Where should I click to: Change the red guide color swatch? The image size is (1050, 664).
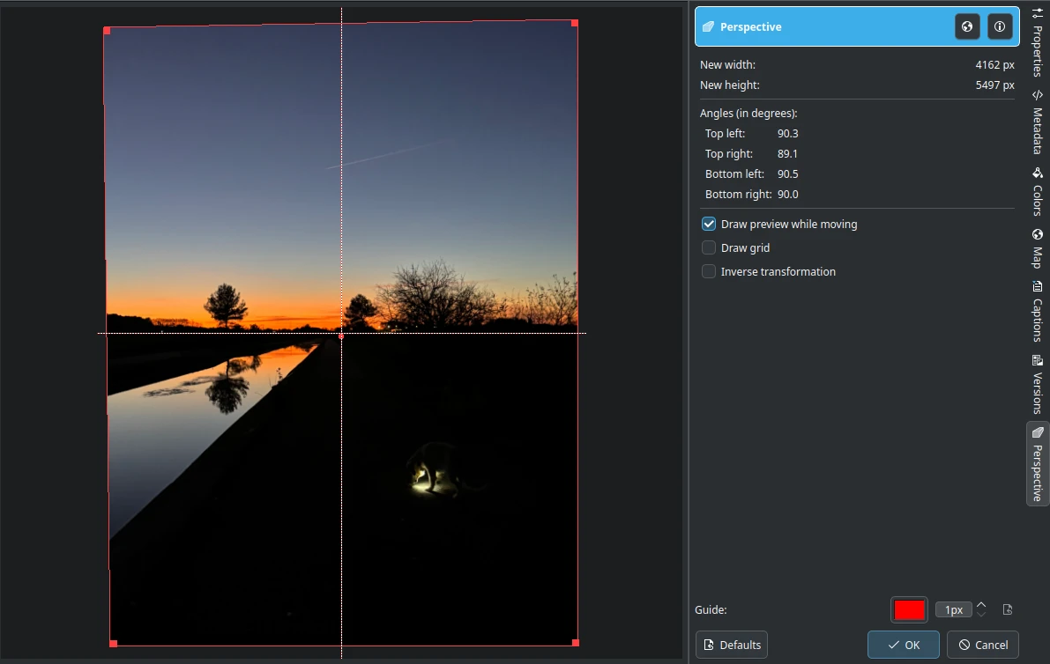tap(908, 609)
